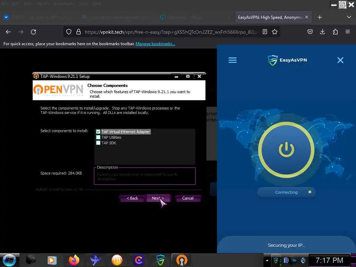The height and width of the screenshot is (267, 356).
Task: Click Next in TAP-Windows Setup
Action: pyautogui.click(x=158, y=198)
